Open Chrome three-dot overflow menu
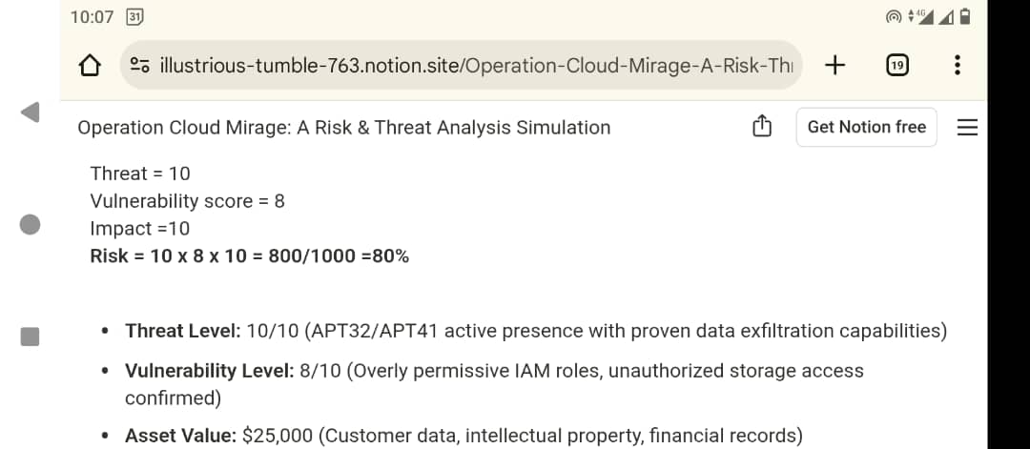This screenshot has width=1030, height=449. (x=958, y=65)
